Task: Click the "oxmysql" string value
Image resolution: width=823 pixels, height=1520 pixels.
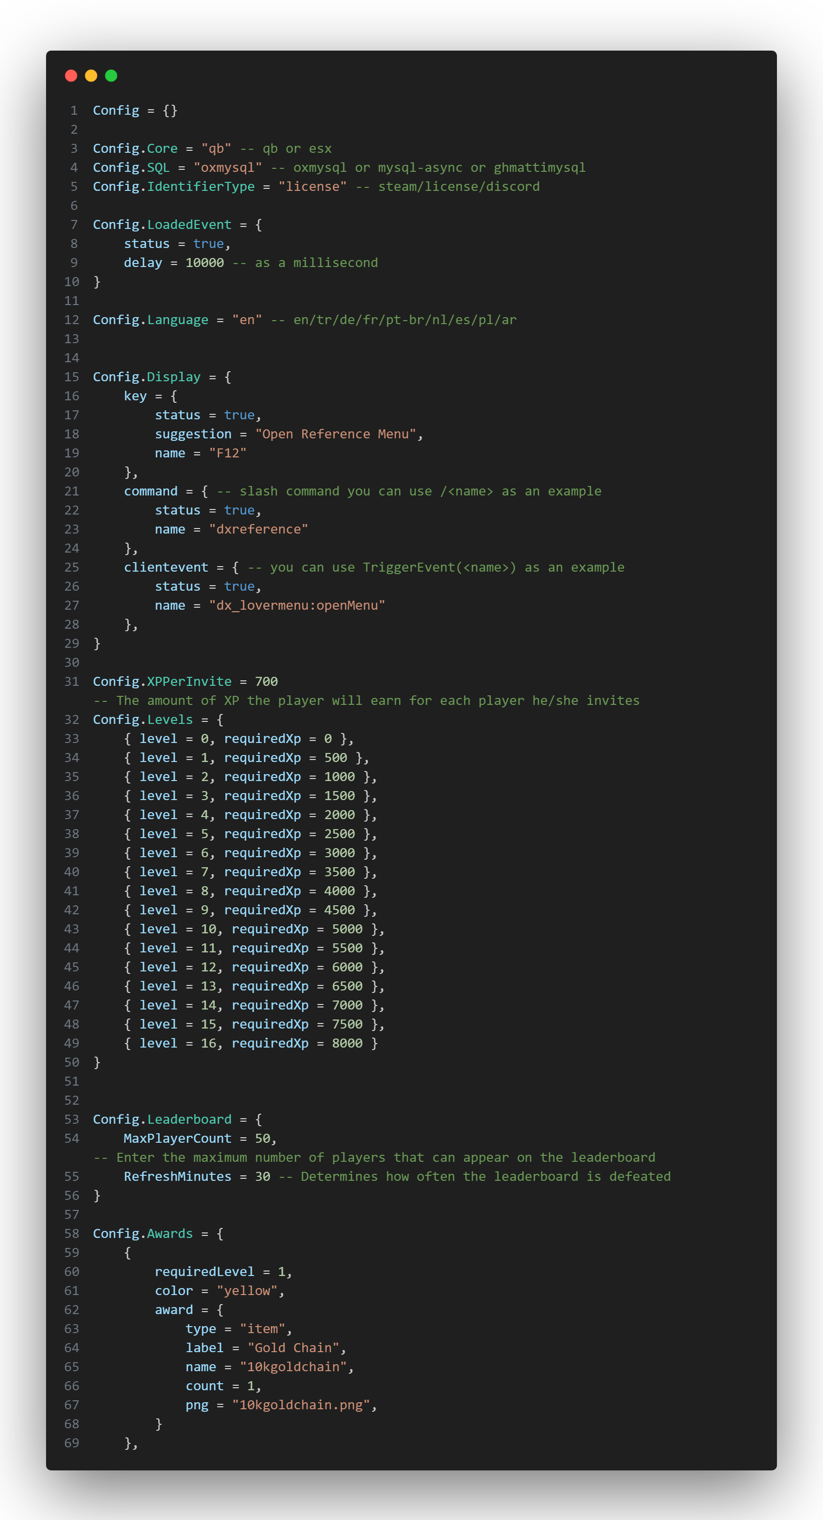Action: click(228, 167)
